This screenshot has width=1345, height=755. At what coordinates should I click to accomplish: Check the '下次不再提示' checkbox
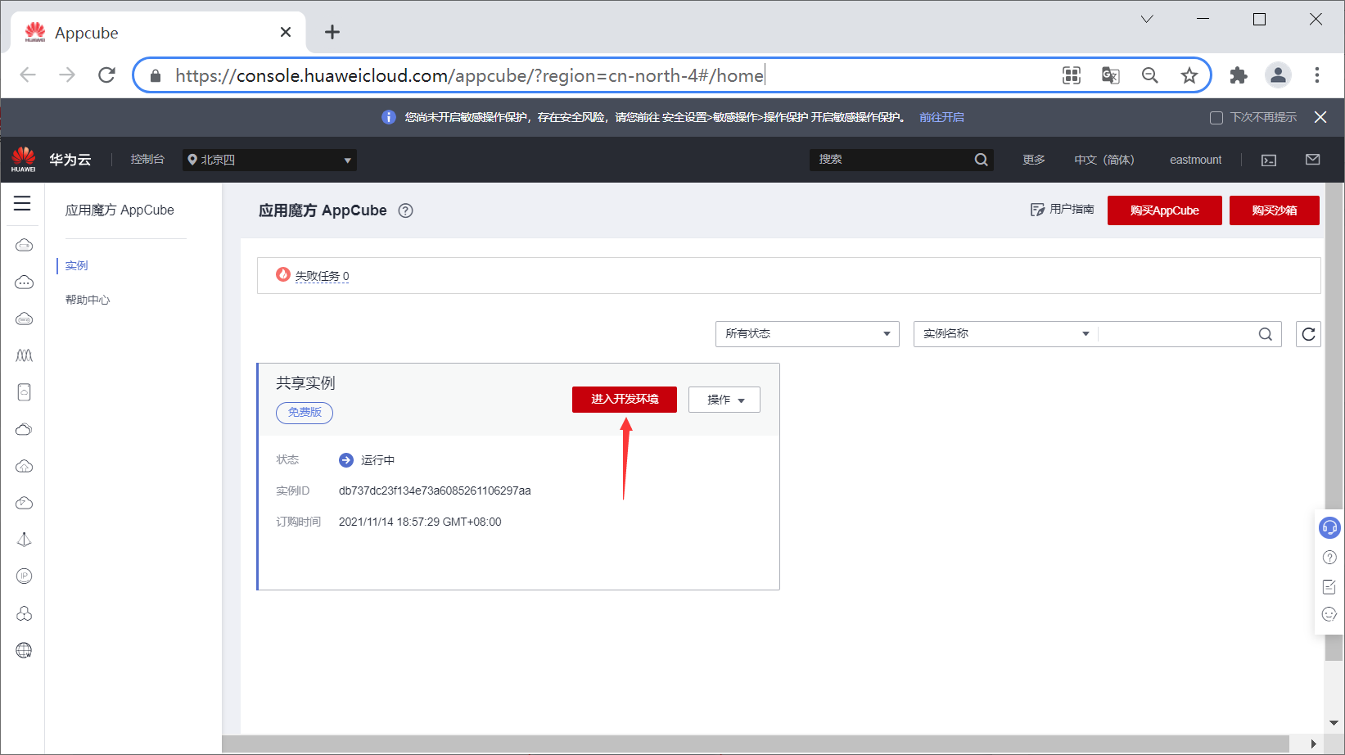(1216, 118)
